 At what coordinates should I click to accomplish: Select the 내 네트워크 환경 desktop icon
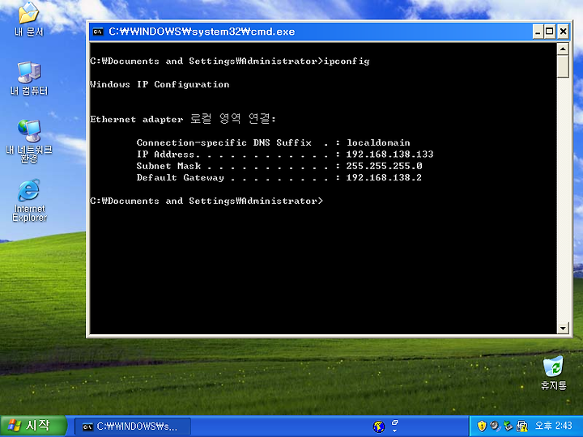[29, 141]
